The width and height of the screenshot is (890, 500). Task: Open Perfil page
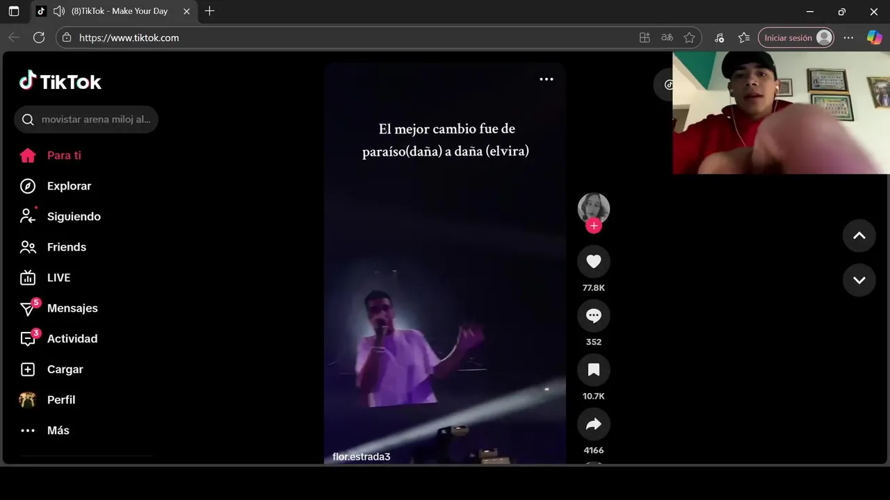click(61, 400)
